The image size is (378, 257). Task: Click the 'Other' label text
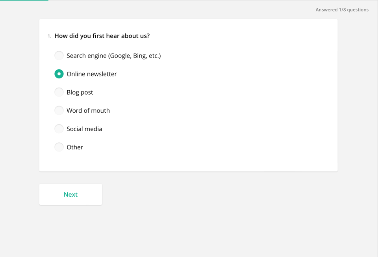tap(75, 147)
